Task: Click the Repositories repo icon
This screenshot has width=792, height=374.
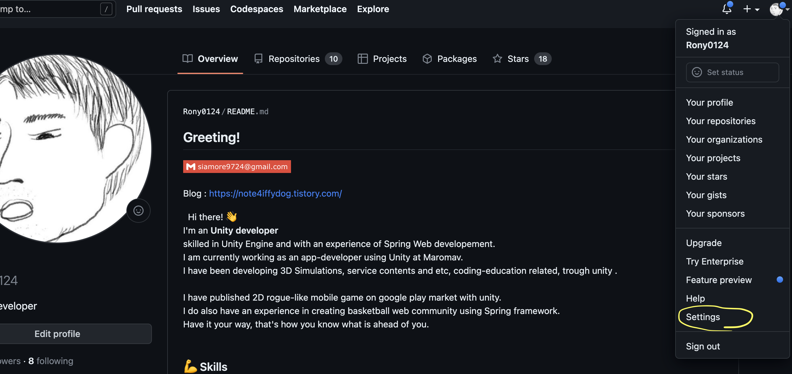Action: click(x=258, y=59)
